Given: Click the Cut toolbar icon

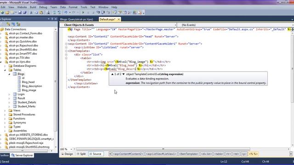Looking at the screenshot, I should point(31,12).
